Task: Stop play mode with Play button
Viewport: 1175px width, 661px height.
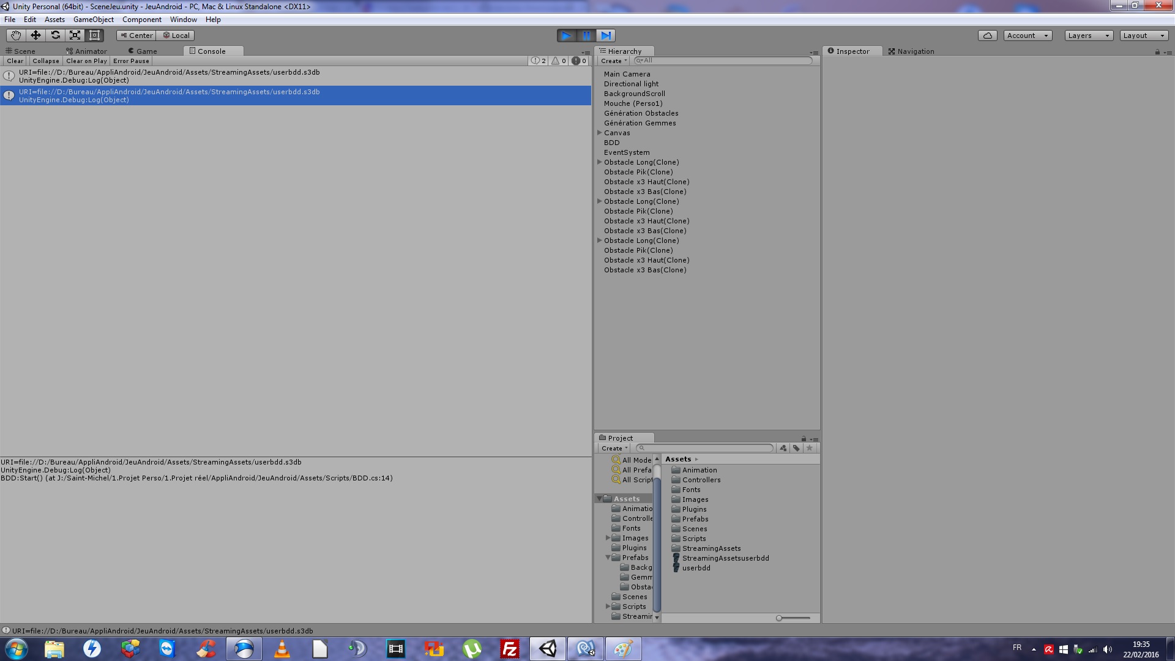Action: click(x=567, y=35)
